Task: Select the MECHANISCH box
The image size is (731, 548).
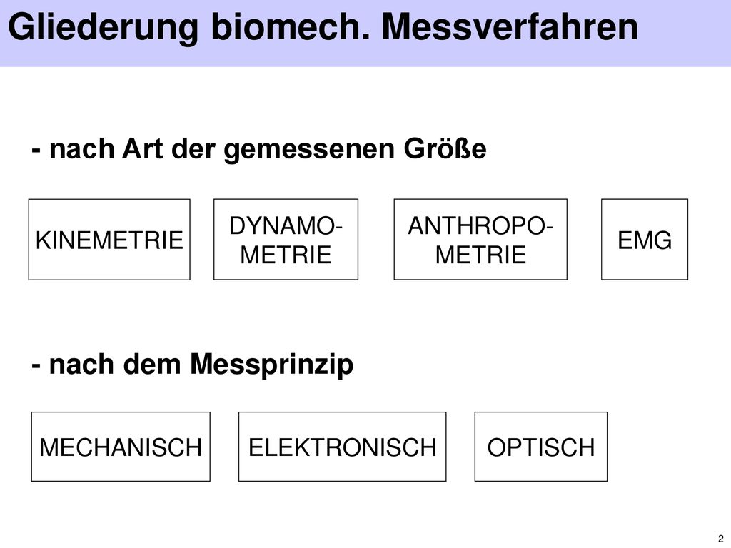Action: (x=121, y=447)
